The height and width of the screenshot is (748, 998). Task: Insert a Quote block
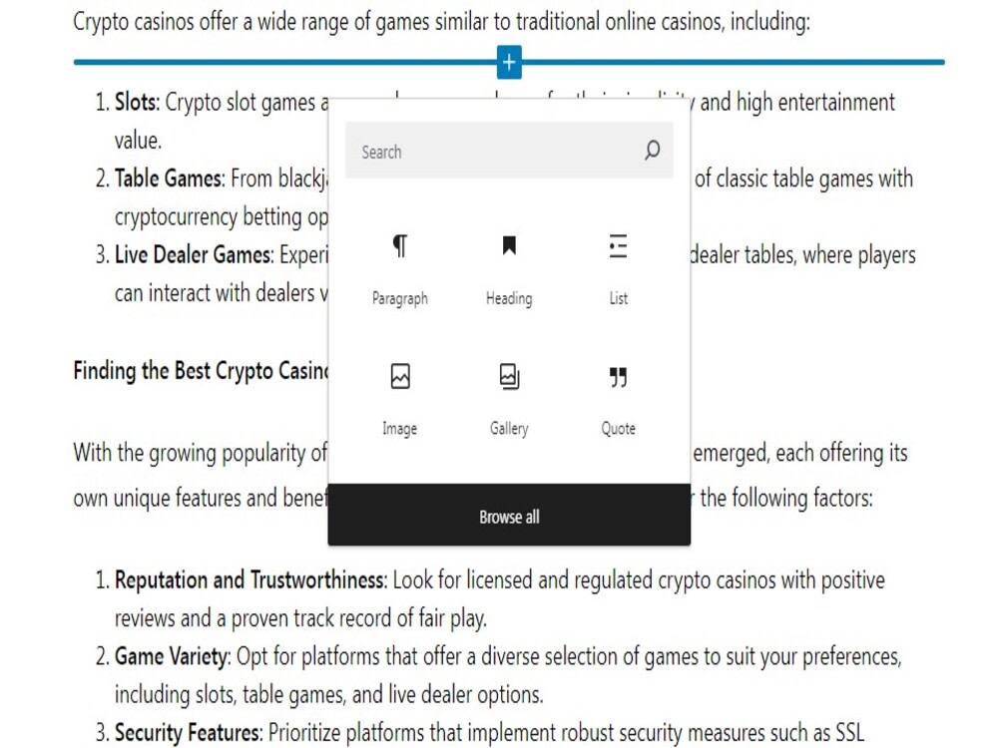(618, 400)
